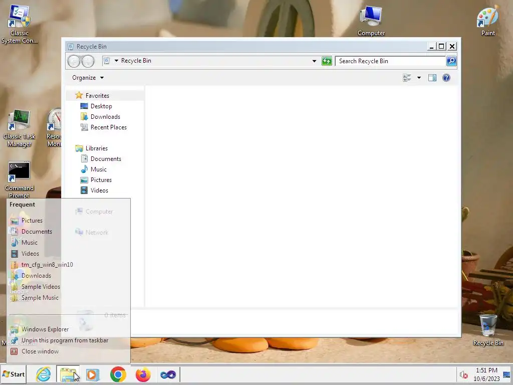Maximize the Recycle Bin window
513x385 pixels.
[441, 47]
